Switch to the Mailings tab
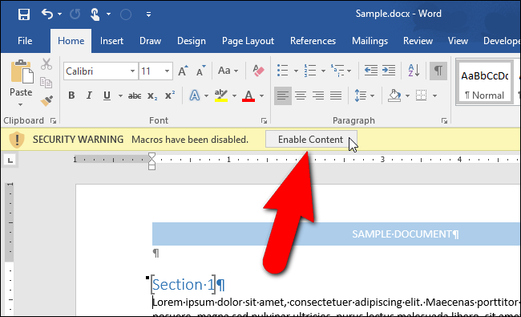The image size is (521, 317). click(x=370, y=41)
